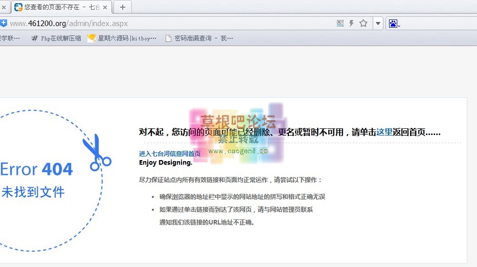Close the previous tab at far left

click(4, 7)
